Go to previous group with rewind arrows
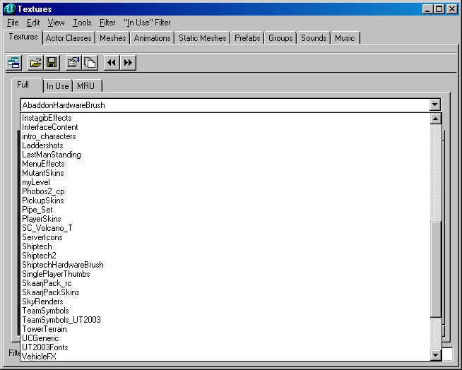Viewport: 462px width, 370px height. pos(112,62)
